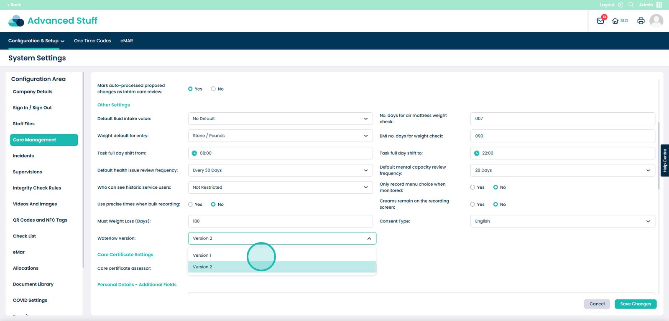Click the printer icon in header

[641, 21]
